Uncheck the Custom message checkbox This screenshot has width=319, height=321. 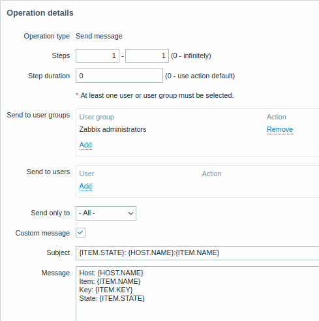tap(80, 233)
